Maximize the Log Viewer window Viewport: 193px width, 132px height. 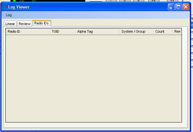[x=178, y=7]
